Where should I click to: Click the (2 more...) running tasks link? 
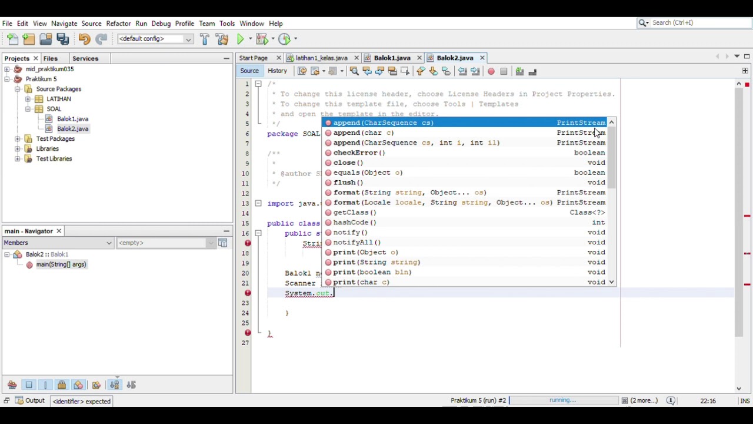644,400
